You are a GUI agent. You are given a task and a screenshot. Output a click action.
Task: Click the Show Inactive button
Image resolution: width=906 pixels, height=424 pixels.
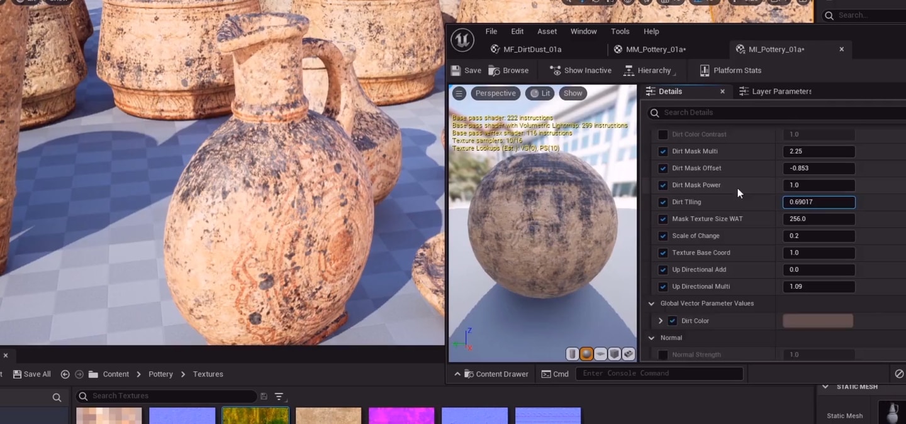click(580, 70)
